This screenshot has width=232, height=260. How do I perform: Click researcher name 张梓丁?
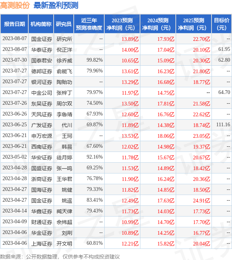click(64, 93)
